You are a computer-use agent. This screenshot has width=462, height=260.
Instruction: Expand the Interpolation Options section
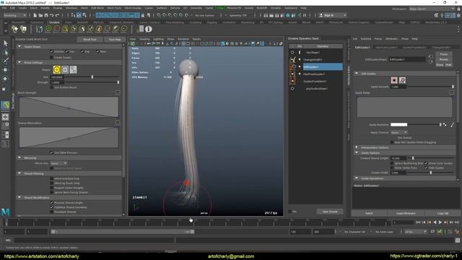point(357,147)
